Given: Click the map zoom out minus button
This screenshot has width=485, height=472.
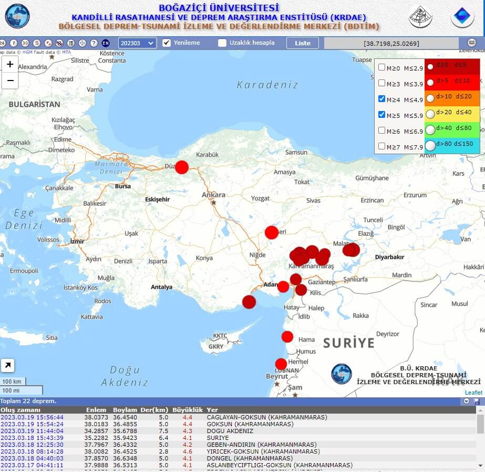Looking at the screenshot, I should point(10,81).
